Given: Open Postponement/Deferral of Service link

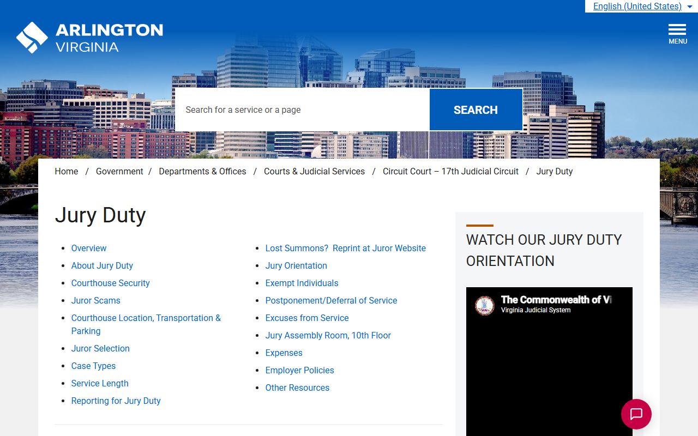Looking at the screenshot, I should [331, 300].
